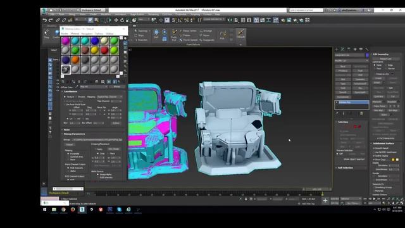This screenshot has width=405, height=228.
Task: Click Get Material icon in Material Editor
Action: tap(63, 82)
